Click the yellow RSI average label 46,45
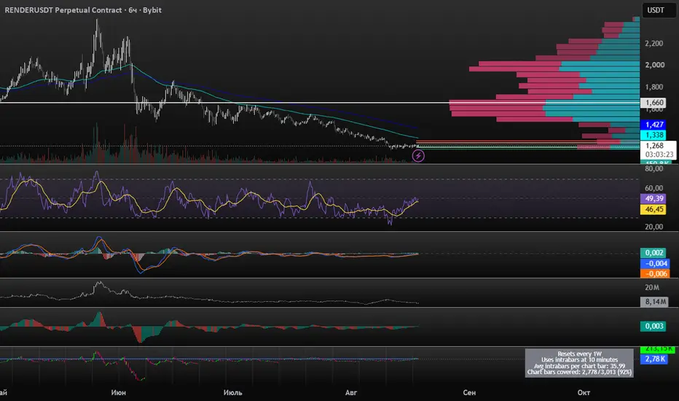Image resolution: width=679 pixels, height=401 pixels. point(654,209)
